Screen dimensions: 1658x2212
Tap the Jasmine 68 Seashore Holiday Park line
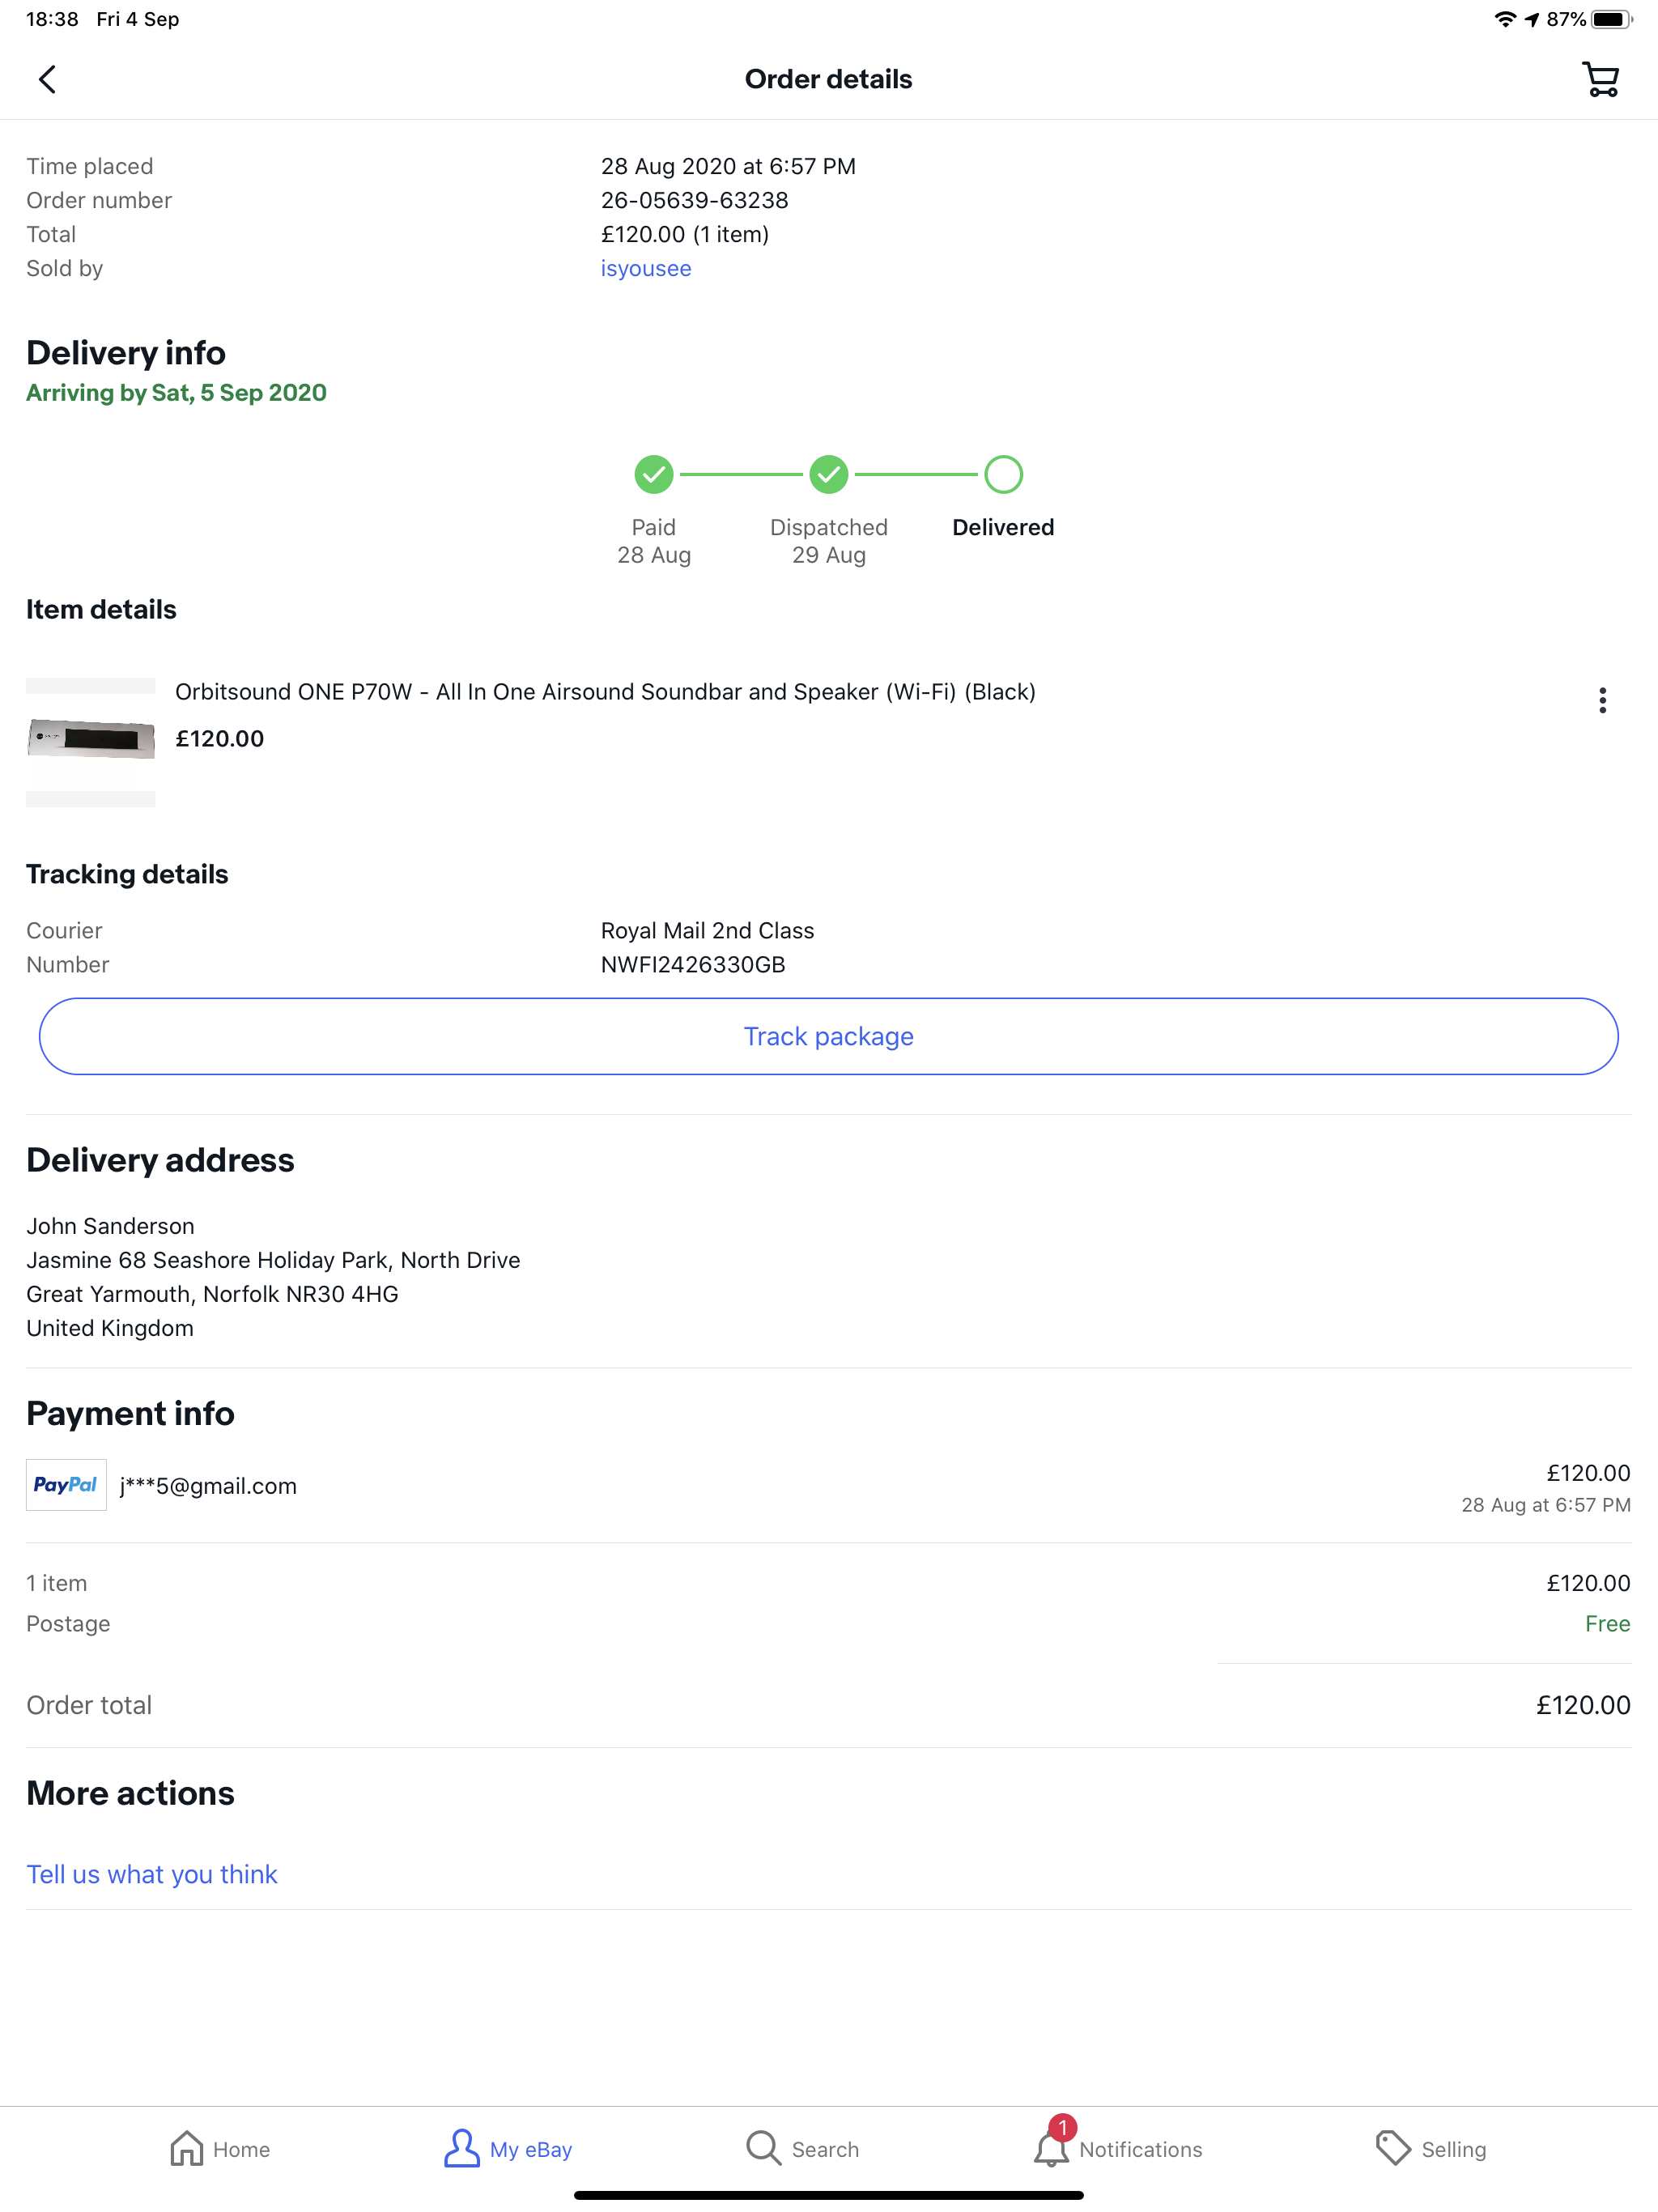coord(273,1260)
